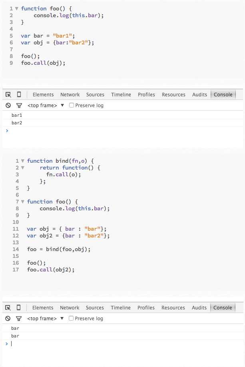Clear console icon in lower DevTools
The width and height of the screenshot is (245, 367).
pos(8,318)
